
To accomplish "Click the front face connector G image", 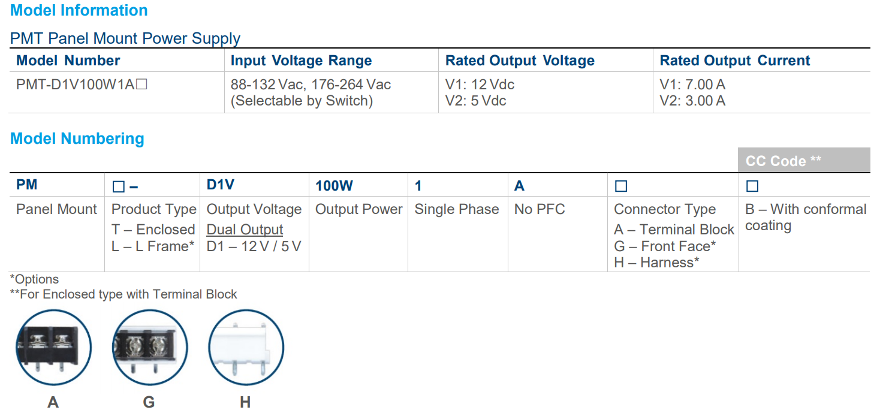I will coord(149,348).
